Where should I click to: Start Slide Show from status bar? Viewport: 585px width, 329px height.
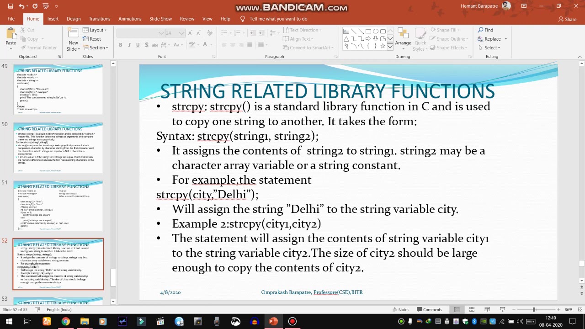pos(502,309)
